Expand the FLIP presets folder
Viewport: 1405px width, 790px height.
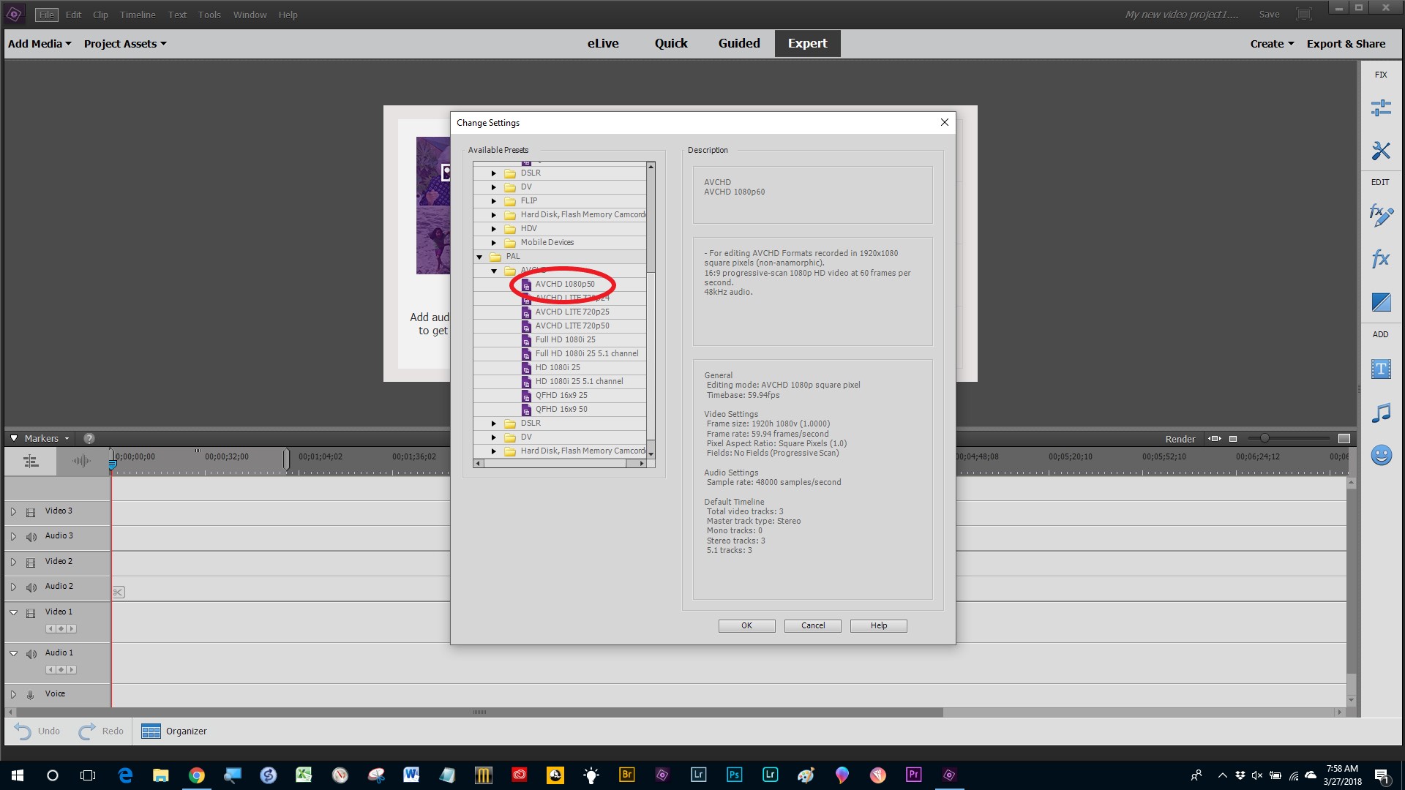(x=494, y=201)
